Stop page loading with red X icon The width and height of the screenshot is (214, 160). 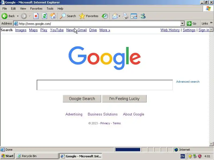[x=36, y=16]
